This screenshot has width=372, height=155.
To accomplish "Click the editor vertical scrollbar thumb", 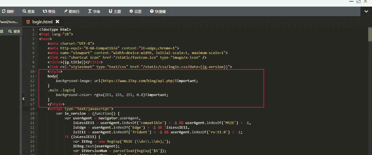I will pyautogui.click(x=370, y=34).
